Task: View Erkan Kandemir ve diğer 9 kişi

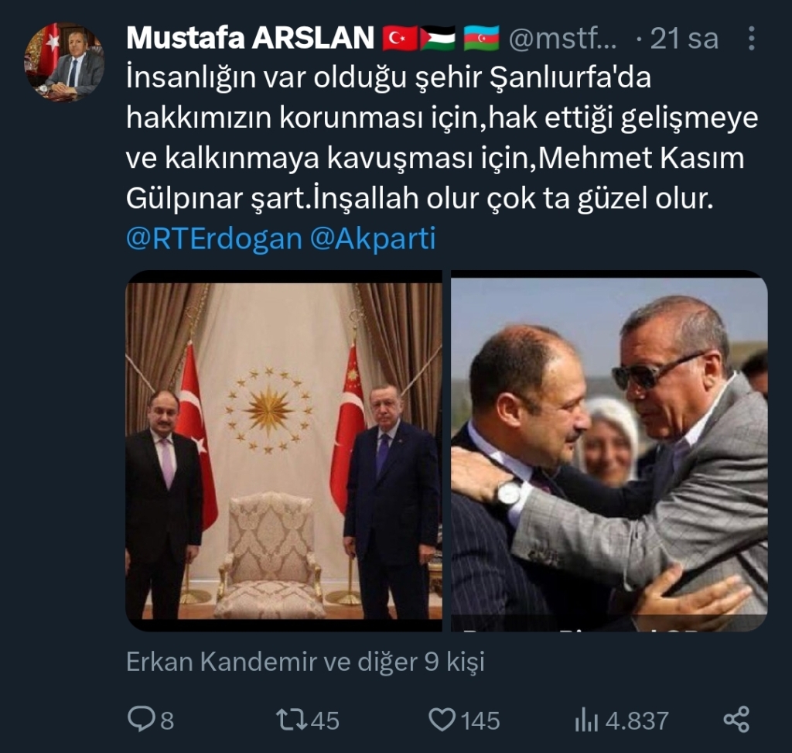Action: (x=305, y=662)
